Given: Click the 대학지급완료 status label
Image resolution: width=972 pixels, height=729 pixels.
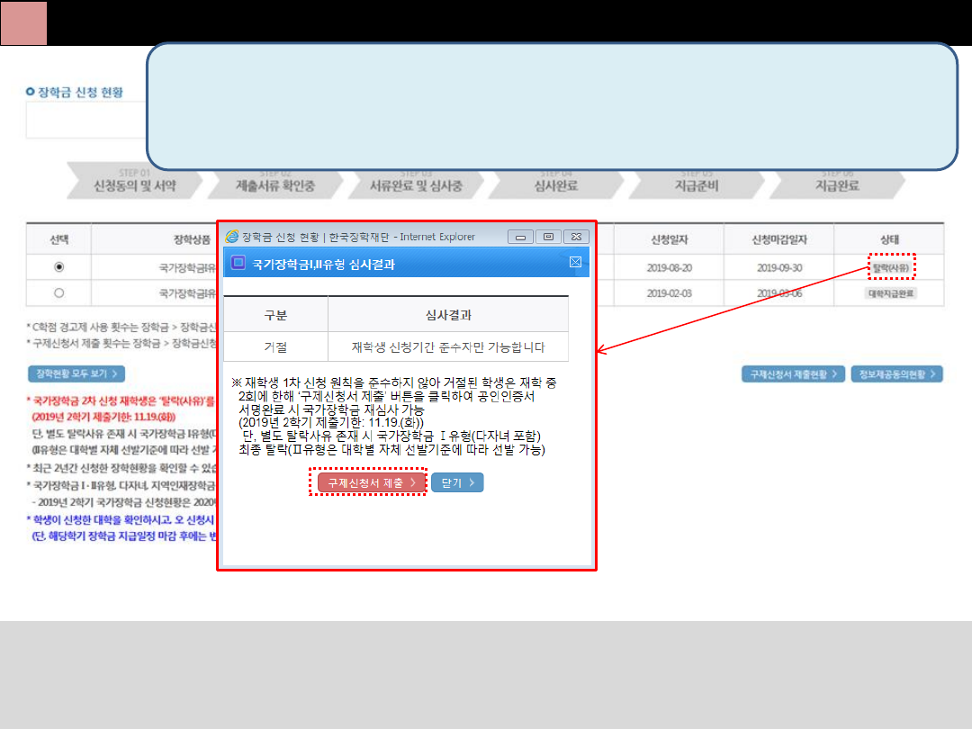Looking at the screenshot, I should 891,293.
